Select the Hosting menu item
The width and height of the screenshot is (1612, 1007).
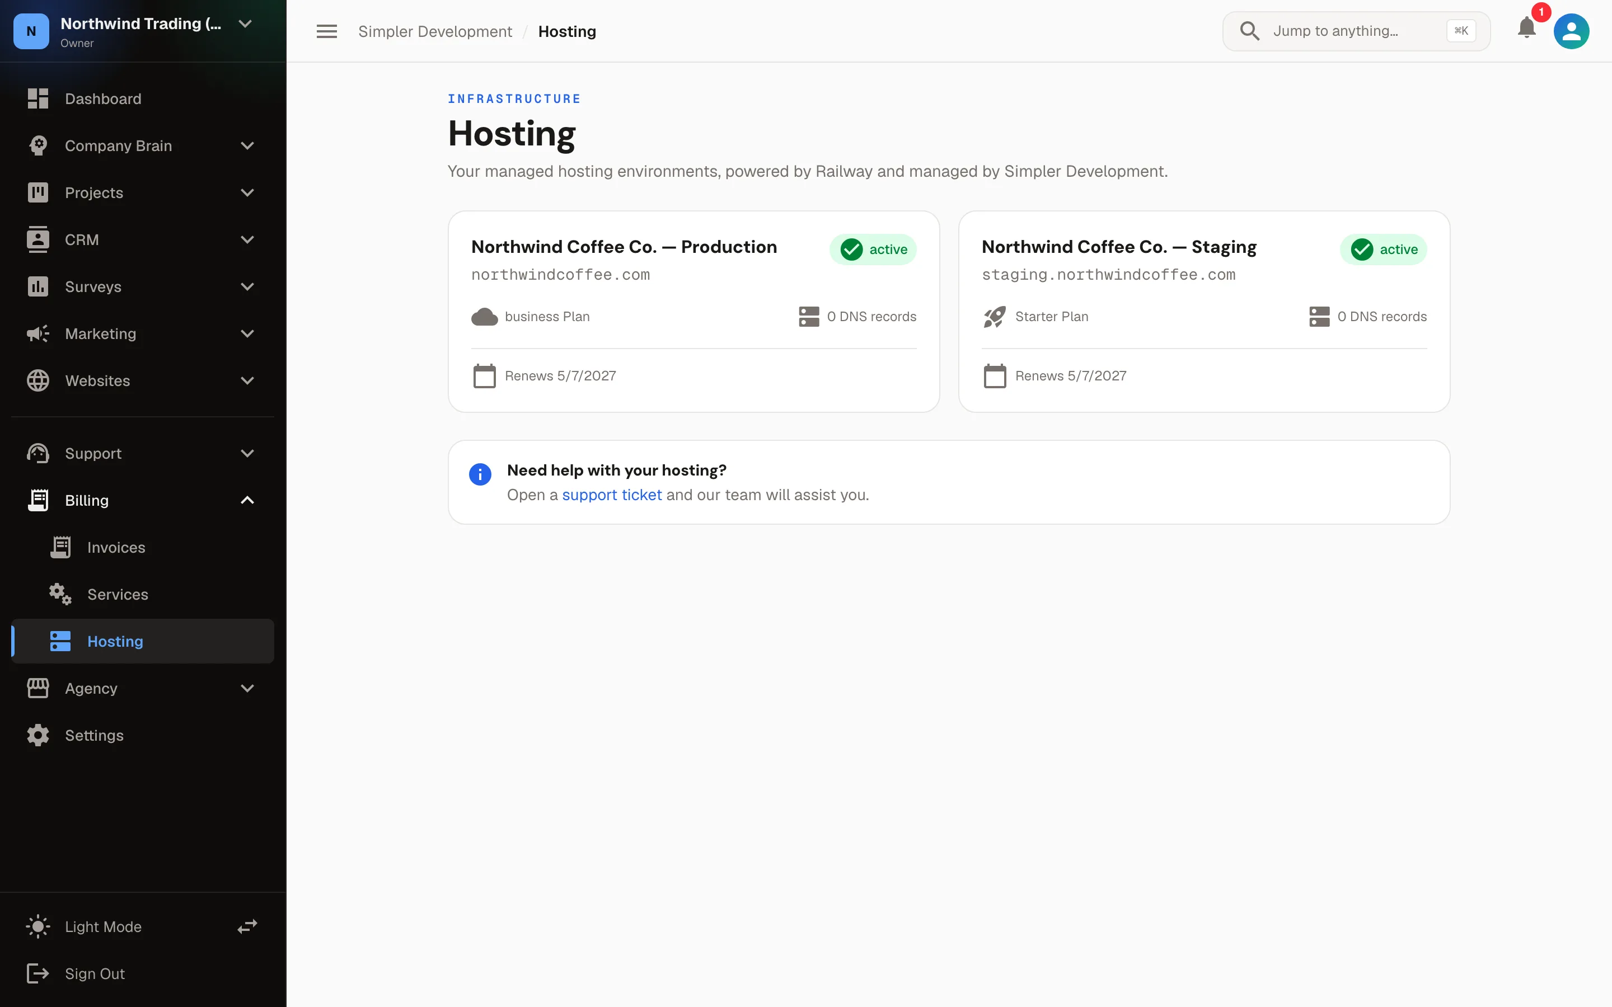coord(143,641)
